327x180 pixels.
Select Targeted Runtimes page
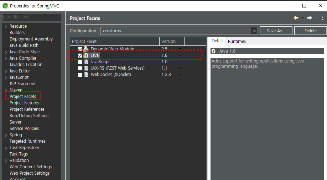(27, 141)
